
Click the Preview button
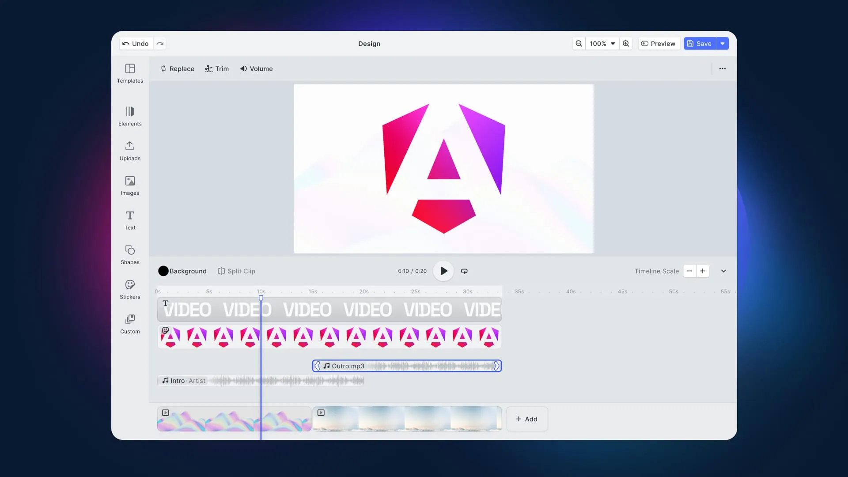click(658, 43)
